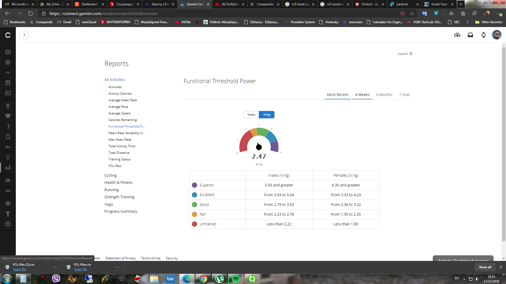
Task: Open the bar chart reports icon
Action: [x=8, y=168]
